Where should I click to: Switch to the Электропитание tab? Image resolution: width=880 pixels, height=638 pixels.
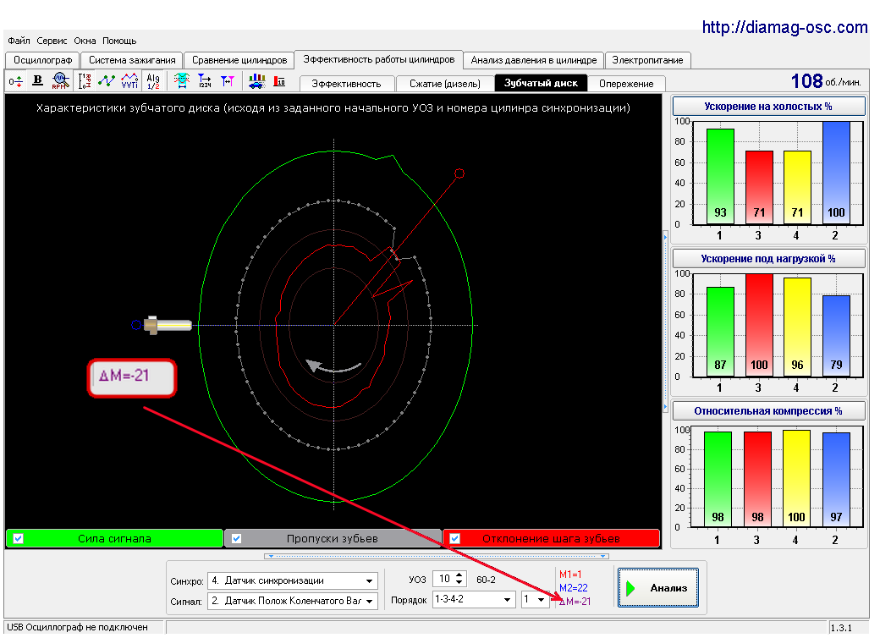tap(647, 60)
